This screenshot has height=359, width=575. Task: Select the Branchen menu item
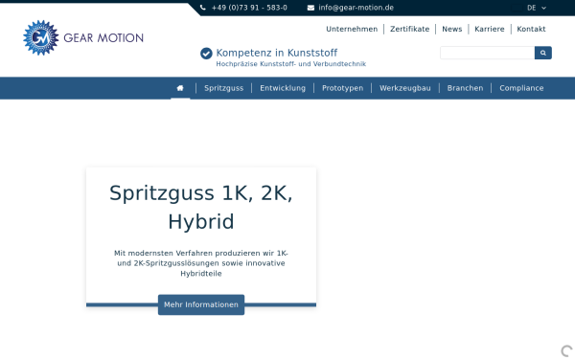(x=465, y=88)
